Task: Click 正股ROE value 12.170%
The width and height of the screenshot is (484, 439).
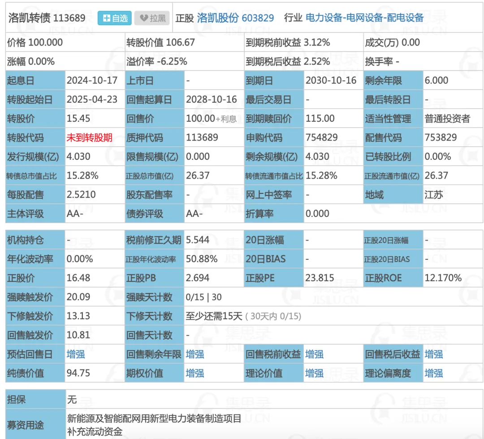Action: 443,278
